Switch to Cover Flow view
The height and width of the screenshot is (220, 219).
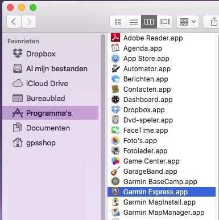pyautogui.click(x=164, y=22)
